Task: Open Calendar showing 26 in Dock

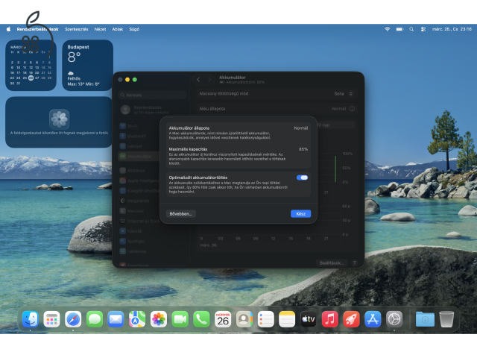Action: pyautogui.click(x=223, y=319)
